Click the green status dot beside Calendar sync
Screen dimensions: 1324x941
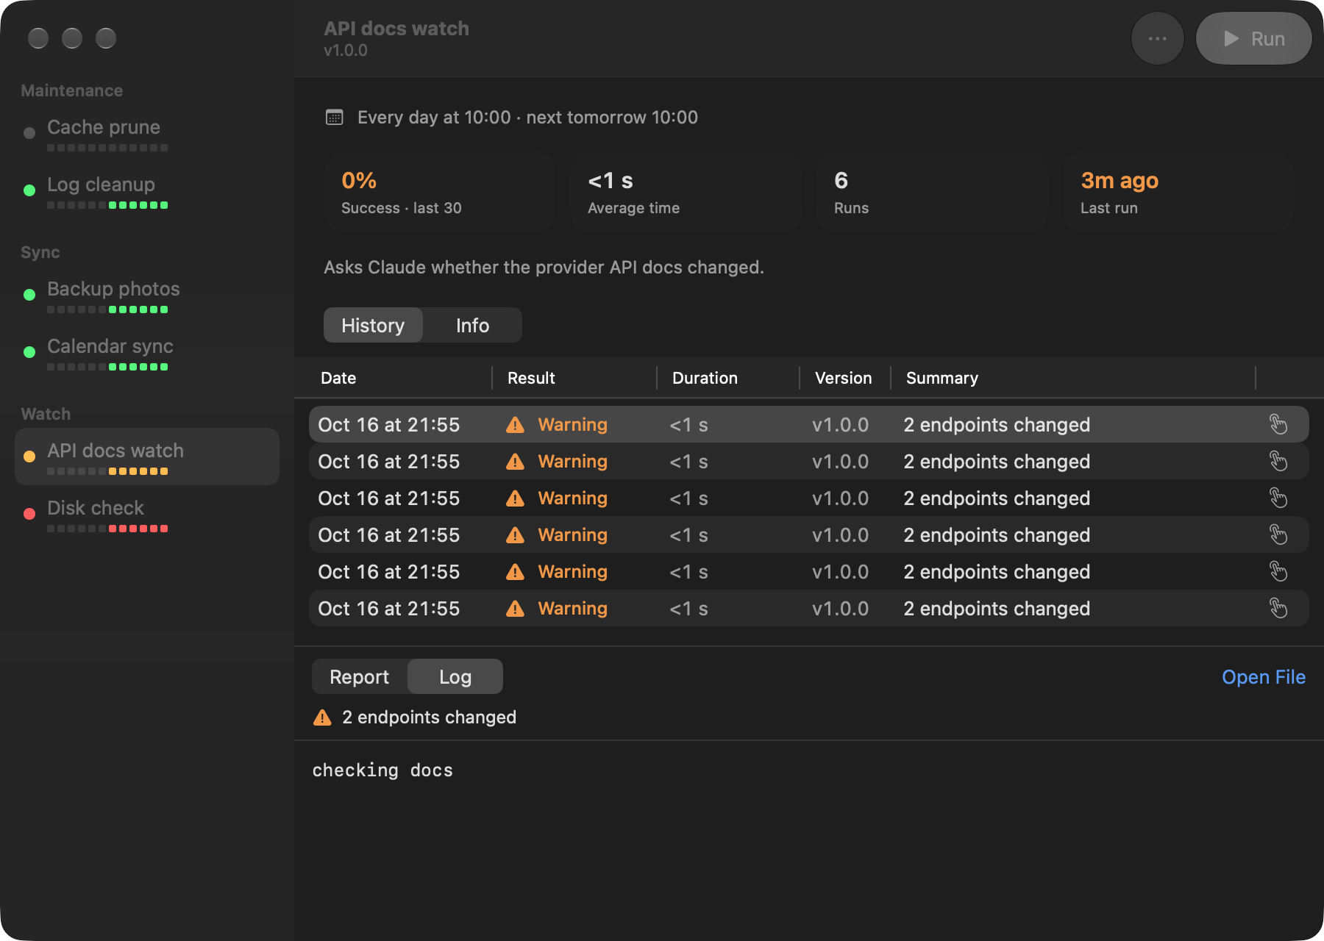[x=29, y=352]
